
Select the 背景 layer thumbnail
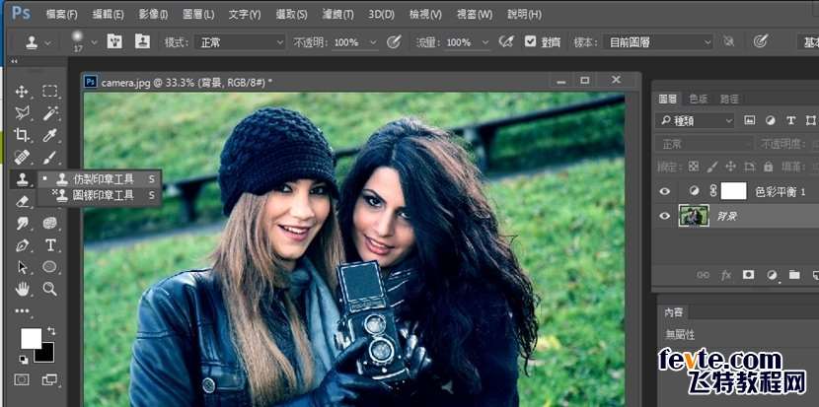(694, 216)
